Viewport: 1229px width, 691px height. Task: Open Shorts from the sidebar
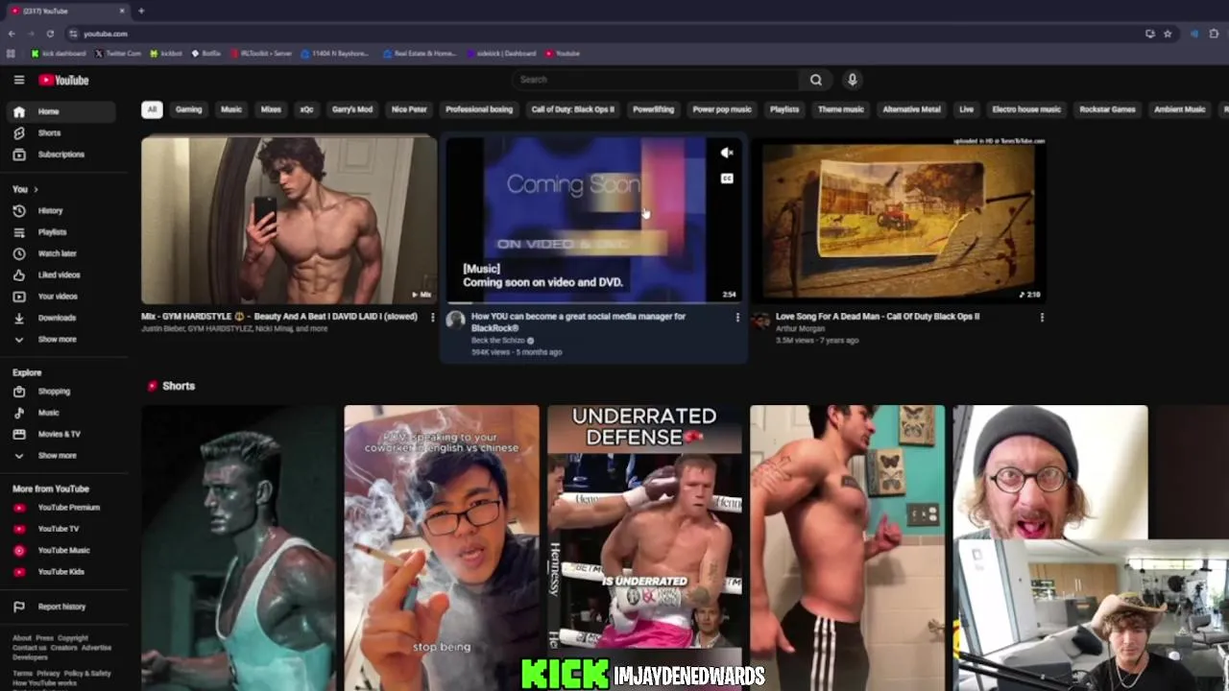[60, 132]
